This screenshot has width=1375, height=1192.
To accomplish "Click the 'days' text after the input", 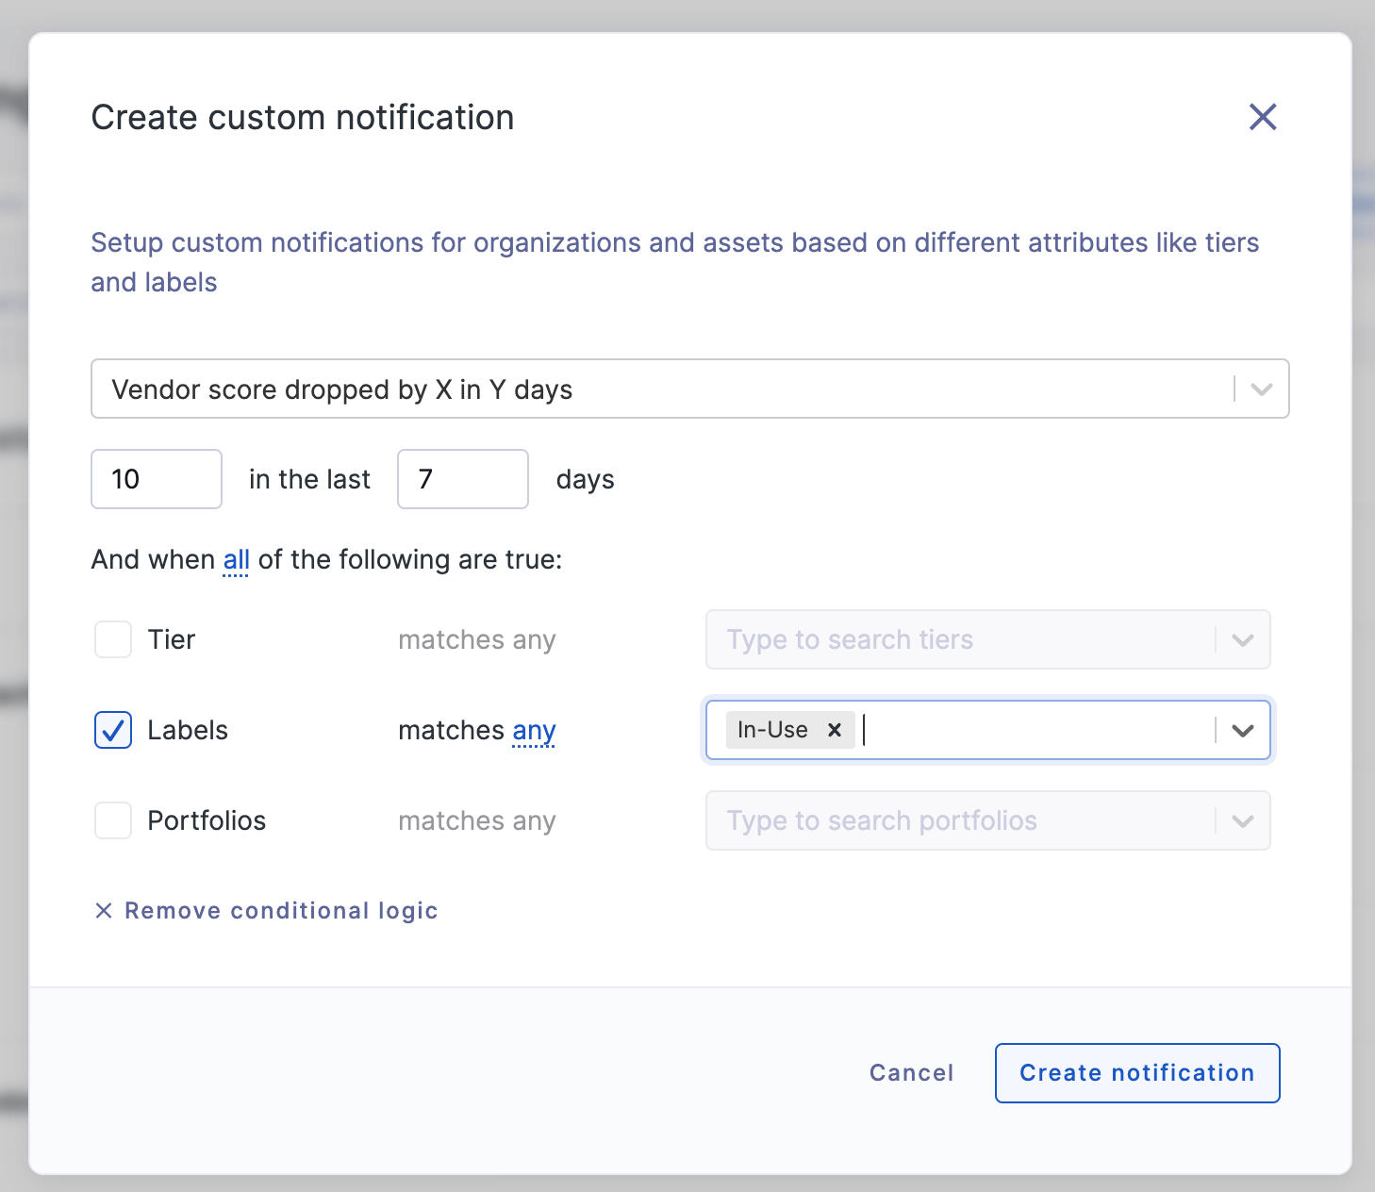I will click(585, 480).
